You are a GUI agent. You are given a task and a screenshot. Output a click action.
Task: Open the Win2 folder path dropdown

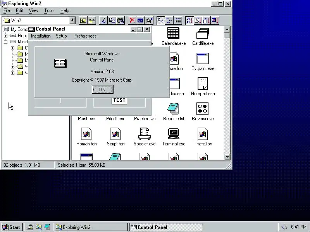[72, 20]
